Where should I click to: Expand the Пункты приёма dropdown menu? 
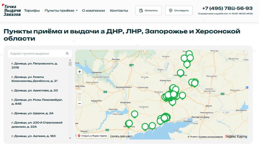point(61,11)
